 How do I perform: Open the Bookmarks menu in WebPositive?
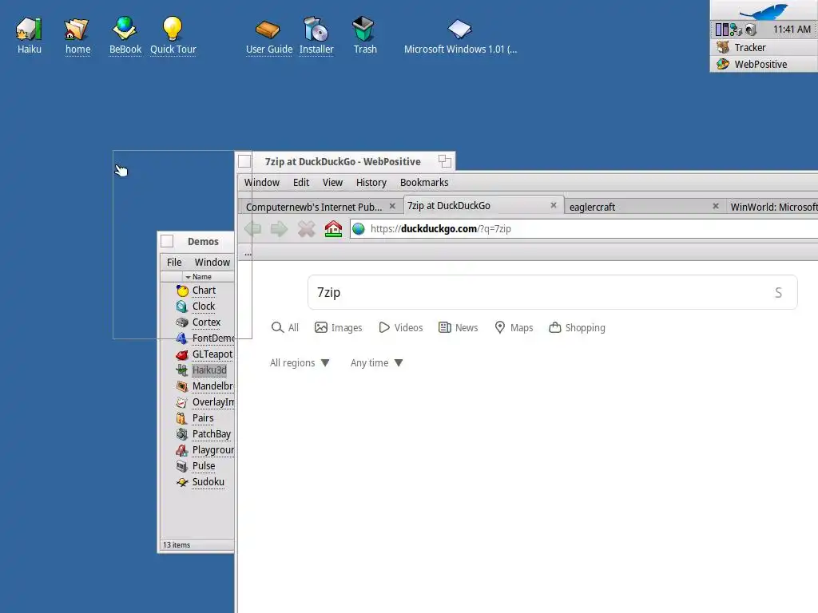424,183
